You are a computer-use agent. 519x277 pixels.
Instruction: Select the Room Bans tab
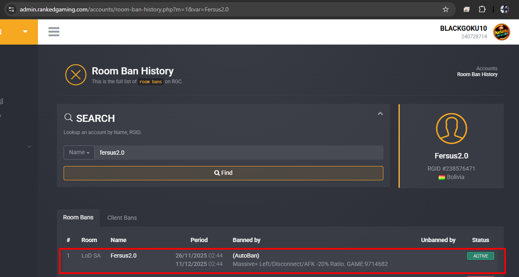(x=78, y=217)
